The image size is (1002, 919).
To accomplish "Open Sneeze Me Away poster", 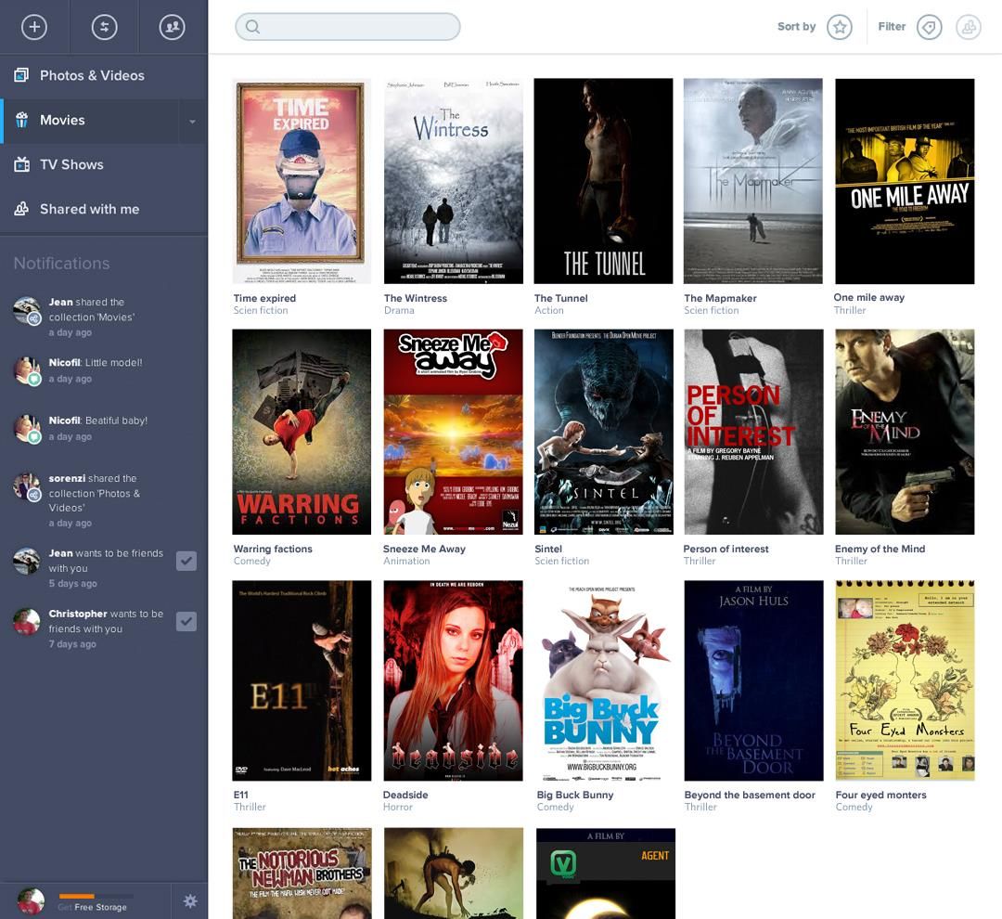I will pyautogui.click(x=453, y=432).
